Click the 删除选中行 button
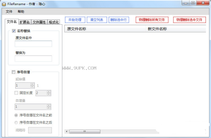This screenshot has height=138, width=211. pos(119,20)
